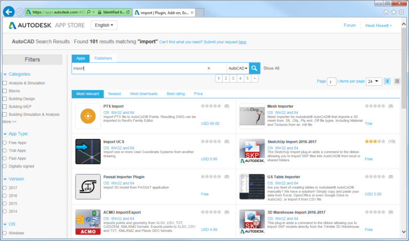Open items per page dropdown
Image resolution: width=409 pixels, height=241 pixels.
click(x=374, y=81)
